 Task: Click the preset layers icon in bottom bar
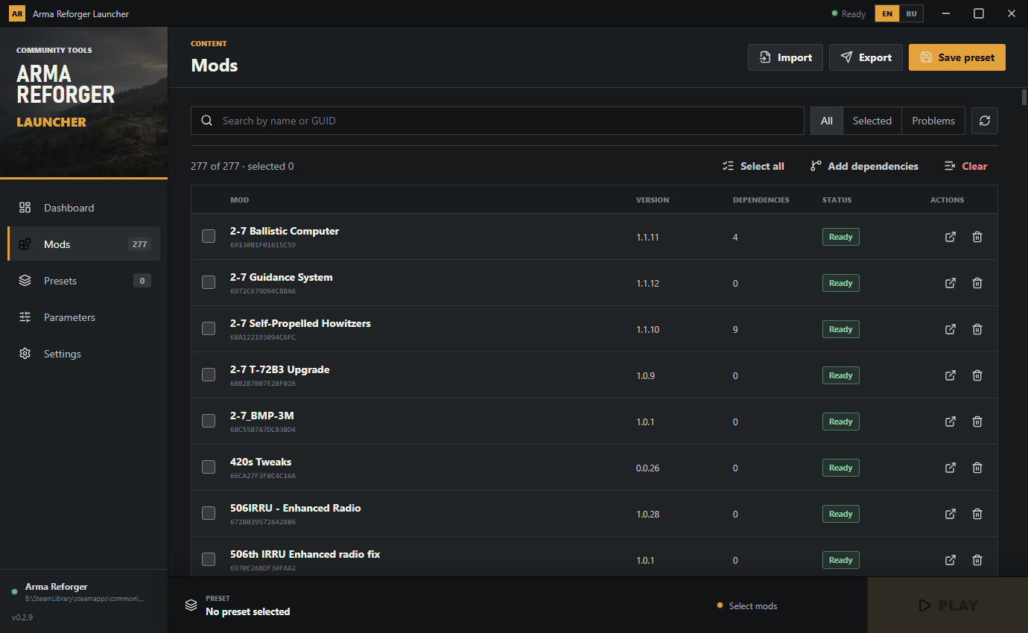tap(191, 605)
